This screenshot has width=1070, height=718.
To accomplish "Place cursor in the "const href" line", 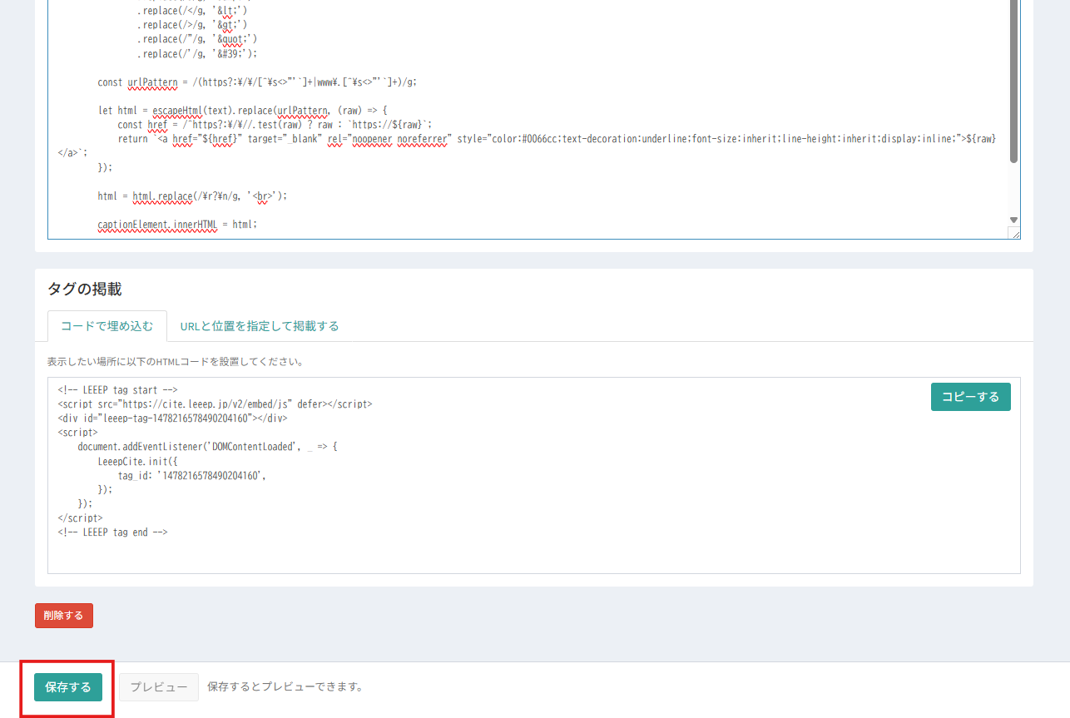I will (275, 125).
